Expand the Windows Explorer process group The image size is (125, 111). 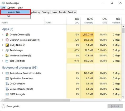point(3,56)
